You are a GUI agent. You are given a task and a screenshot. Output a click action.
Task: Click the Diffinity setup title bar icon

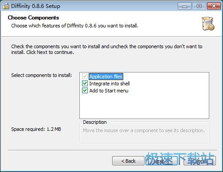tap(6, 6)
